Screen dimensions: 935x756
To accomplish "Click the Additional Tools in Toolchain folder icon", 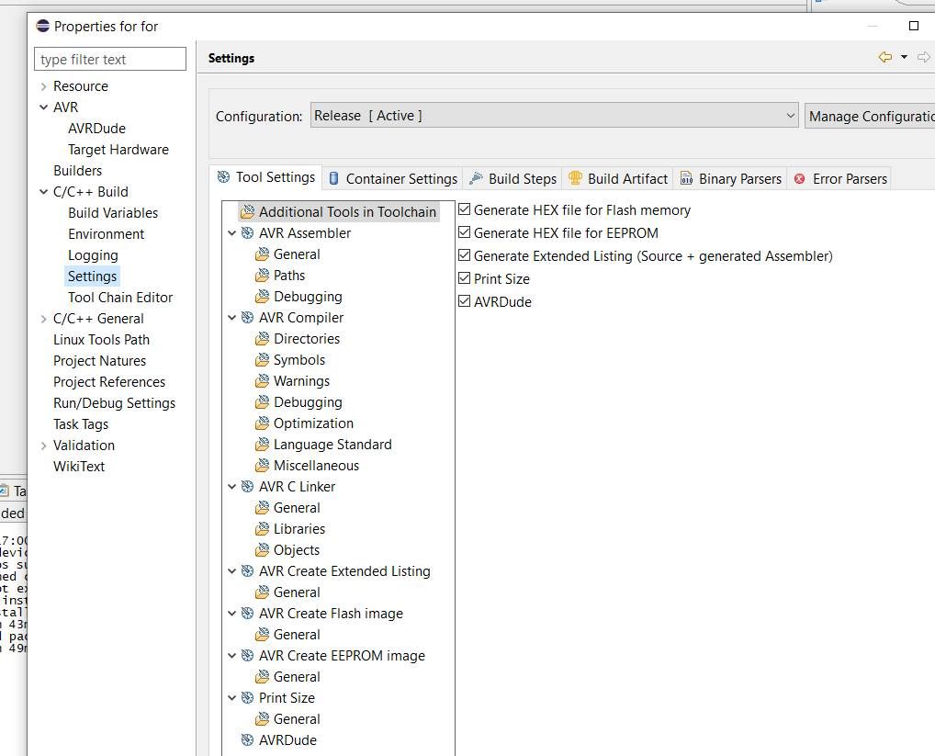I will point(247,211).
